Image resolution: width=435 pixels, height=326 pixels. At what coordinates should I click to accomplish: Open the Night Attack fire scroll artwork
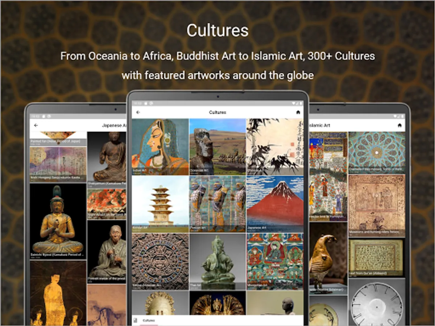[x=107, y=204]
